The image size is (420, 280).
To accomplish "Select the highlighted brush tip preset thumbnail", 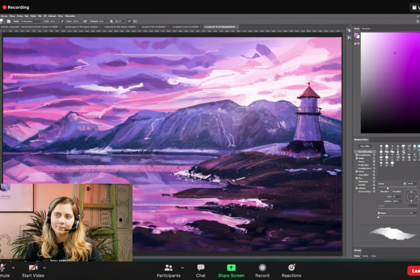I will point(418,146).
